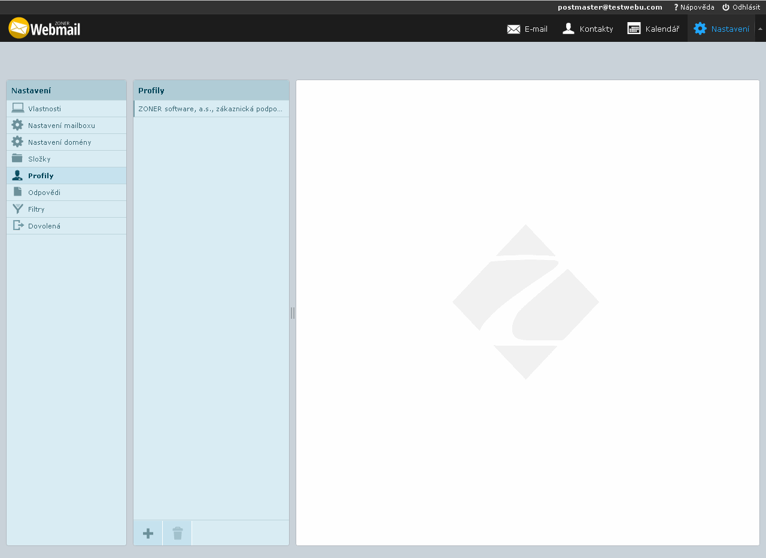
Task: Click the trash icon to delete profile
Action: point(177,533)
